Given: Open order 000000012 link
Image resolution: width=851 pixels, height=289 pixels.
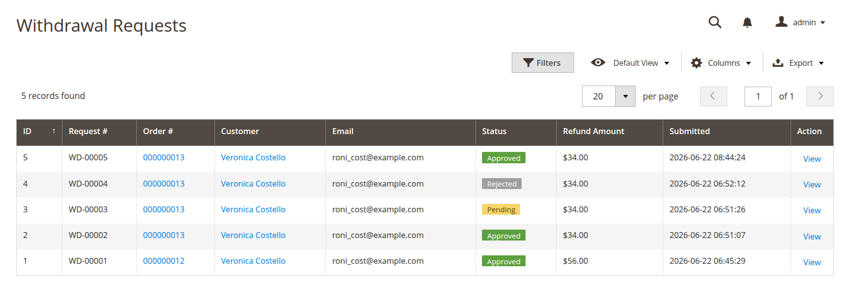Looking at the screenshot, I should (x=163, y=261).
